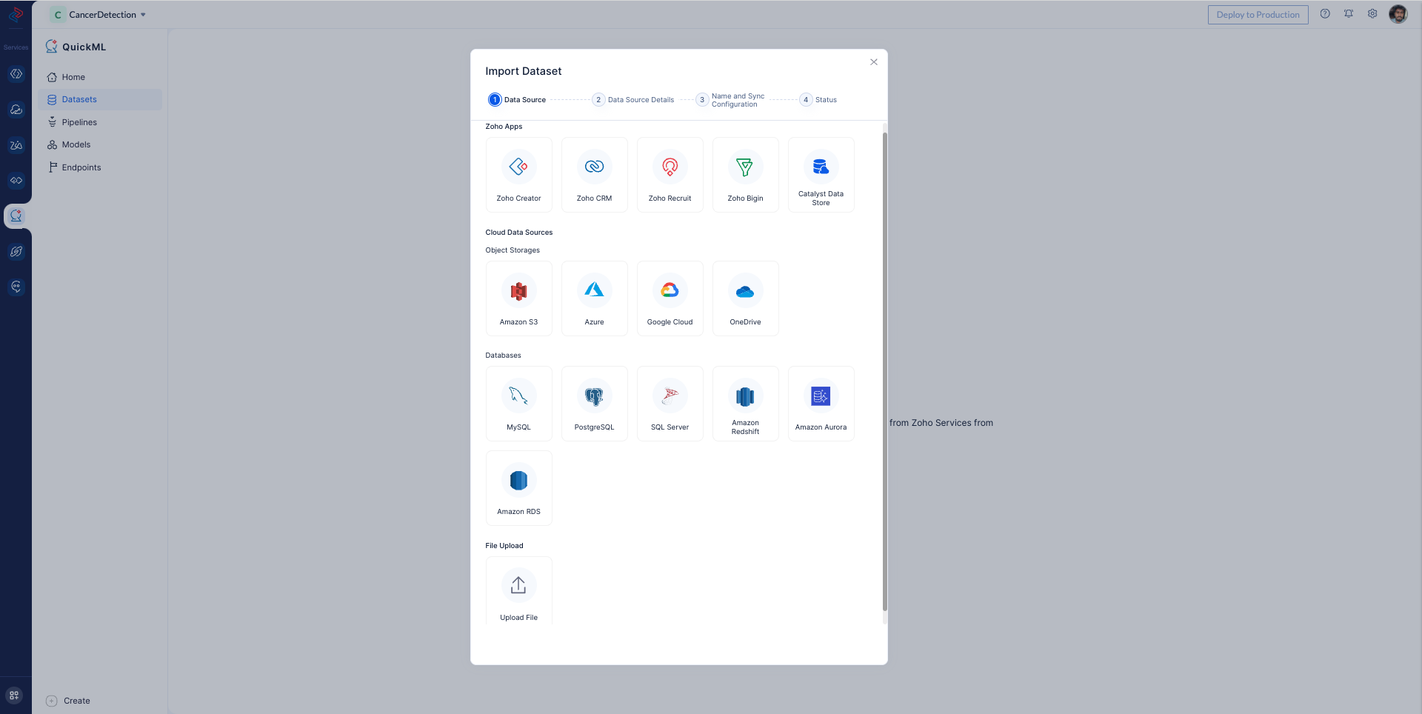The width and height of the screenshot is (1422, 714).
Task: Choose the MySQL database source
Action: [518, 404]
